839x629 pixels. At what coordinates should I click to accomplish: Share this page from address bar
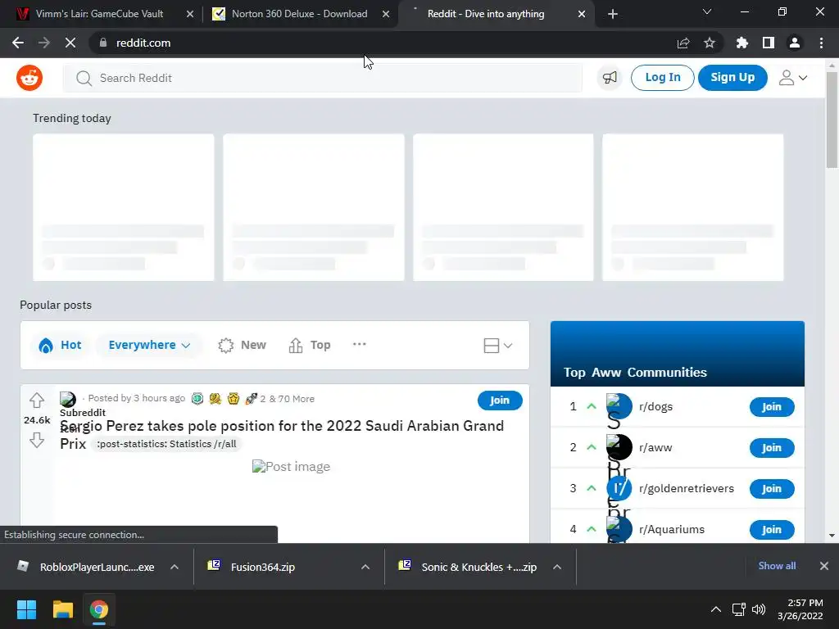pos(683,43)
